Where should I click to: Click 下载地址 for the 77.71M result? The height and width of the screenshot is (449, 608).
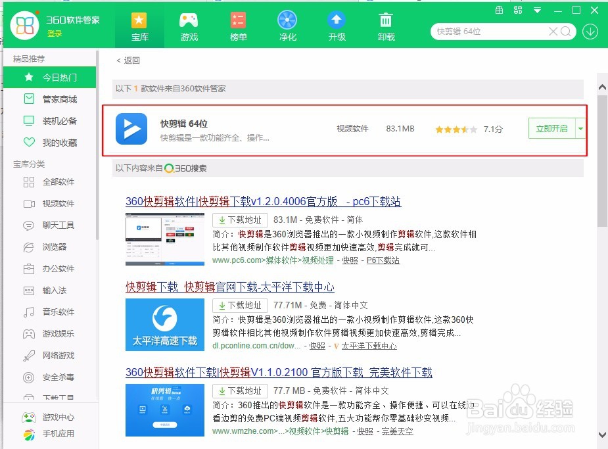click(x=240, y=305)
